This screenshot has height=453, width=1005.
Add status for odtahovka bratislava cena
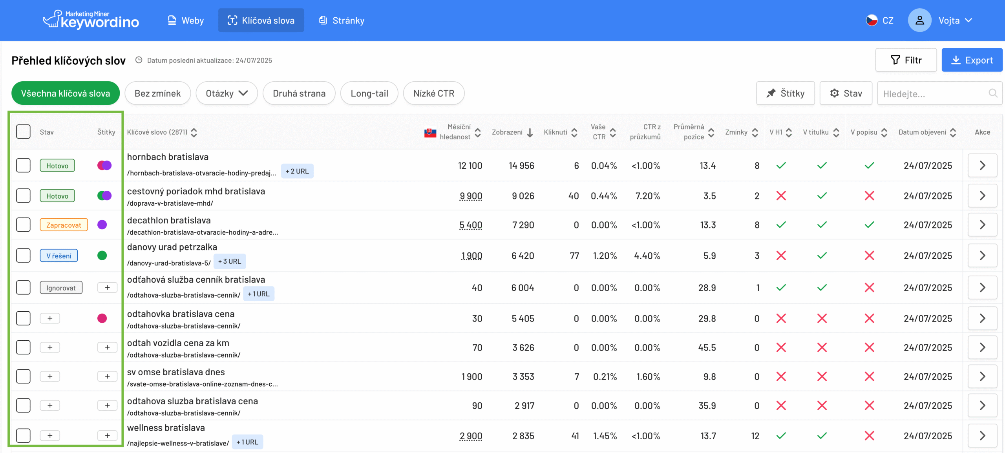[x=50, y=318]
